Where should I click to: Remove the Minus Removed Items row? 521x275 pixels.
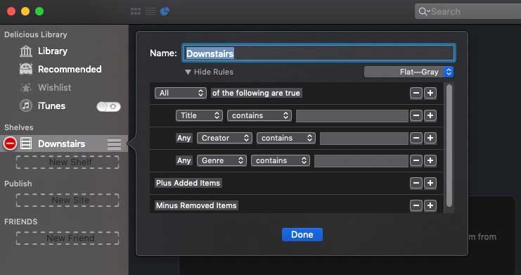(416, 205)
